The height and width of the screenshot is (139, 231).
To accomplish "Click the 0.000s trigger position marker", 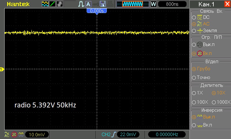I will [x=97, y=11].
